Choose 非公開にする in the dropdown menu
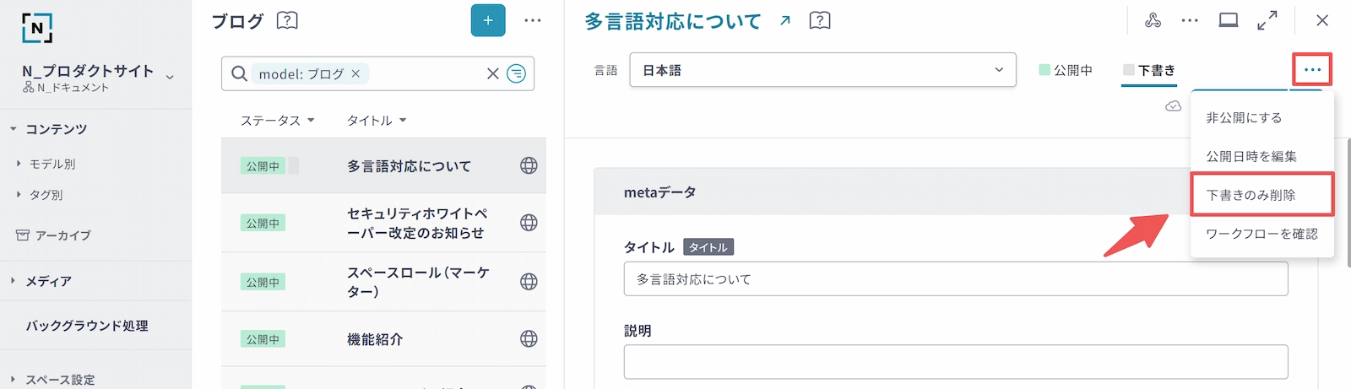The image size is (1351, 389). pos(1244,118)
